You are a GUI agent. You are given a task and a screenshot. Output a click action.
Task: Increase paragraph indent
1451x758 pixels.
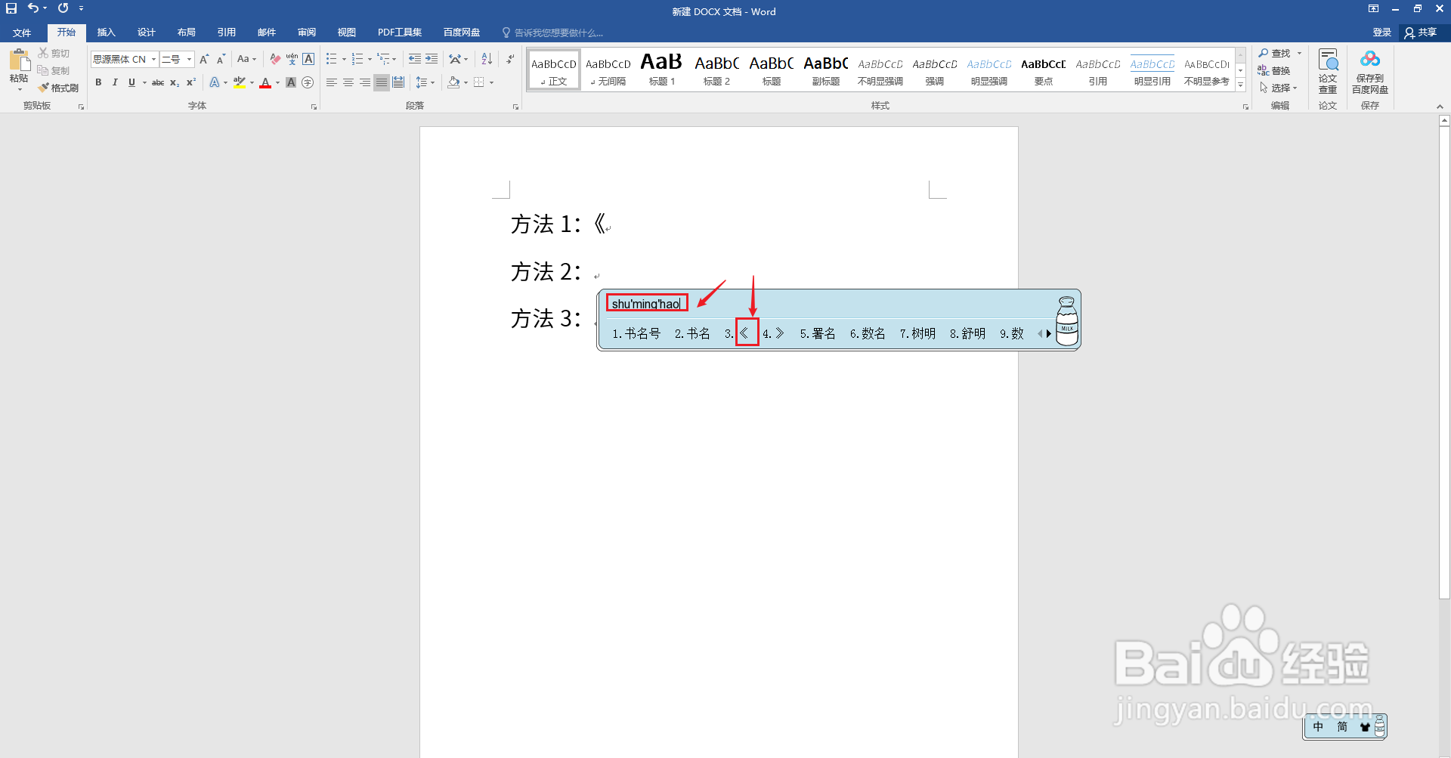432,59
